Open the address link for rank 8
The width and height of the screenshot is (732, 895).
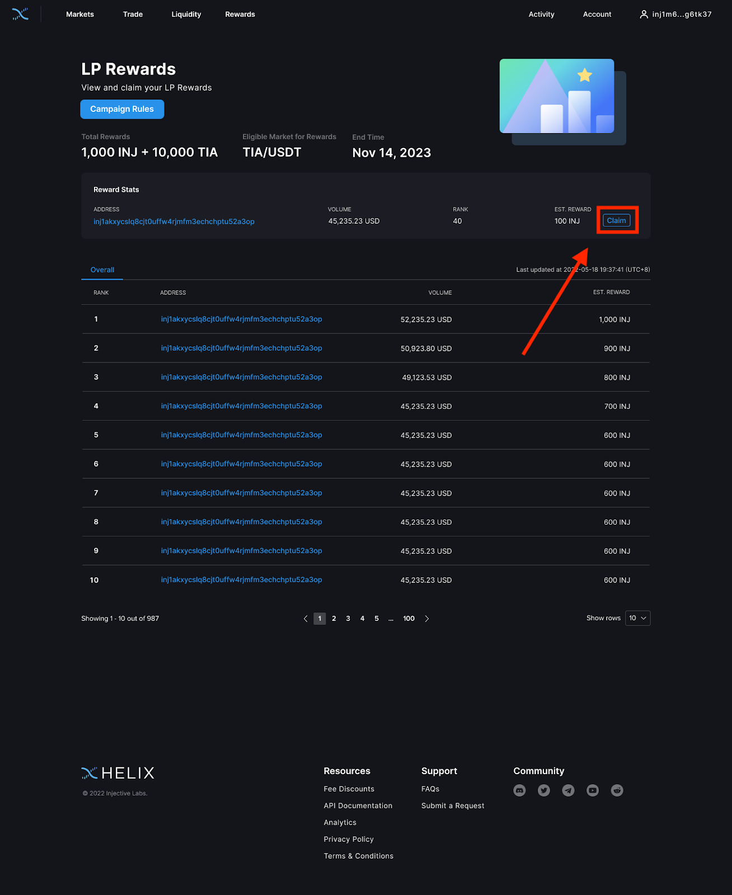click(x=241, y=522)
